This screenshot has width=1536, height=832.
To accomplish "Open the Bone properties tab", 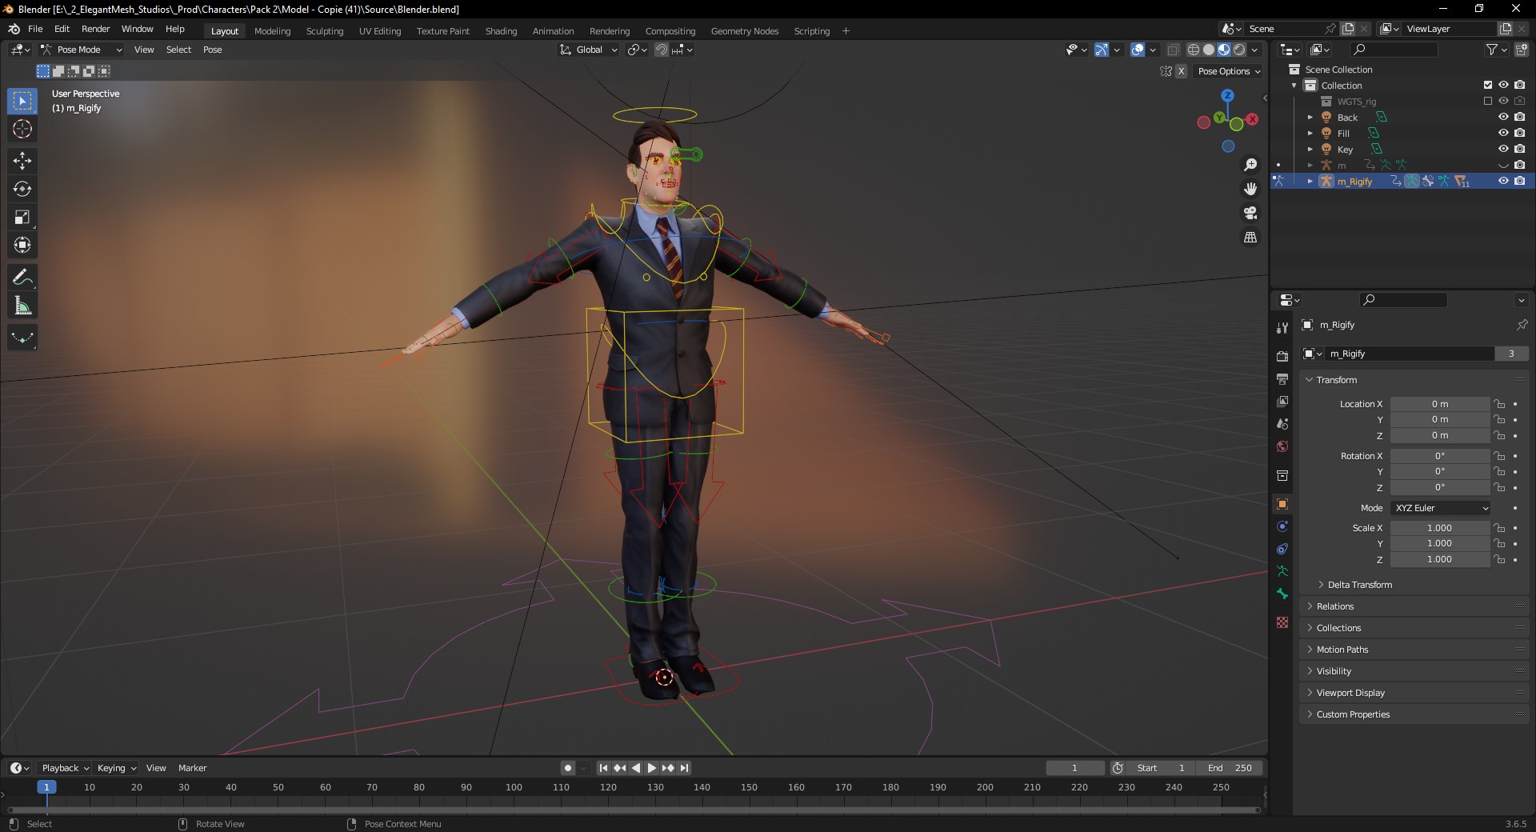I will tap(1282, 594).
